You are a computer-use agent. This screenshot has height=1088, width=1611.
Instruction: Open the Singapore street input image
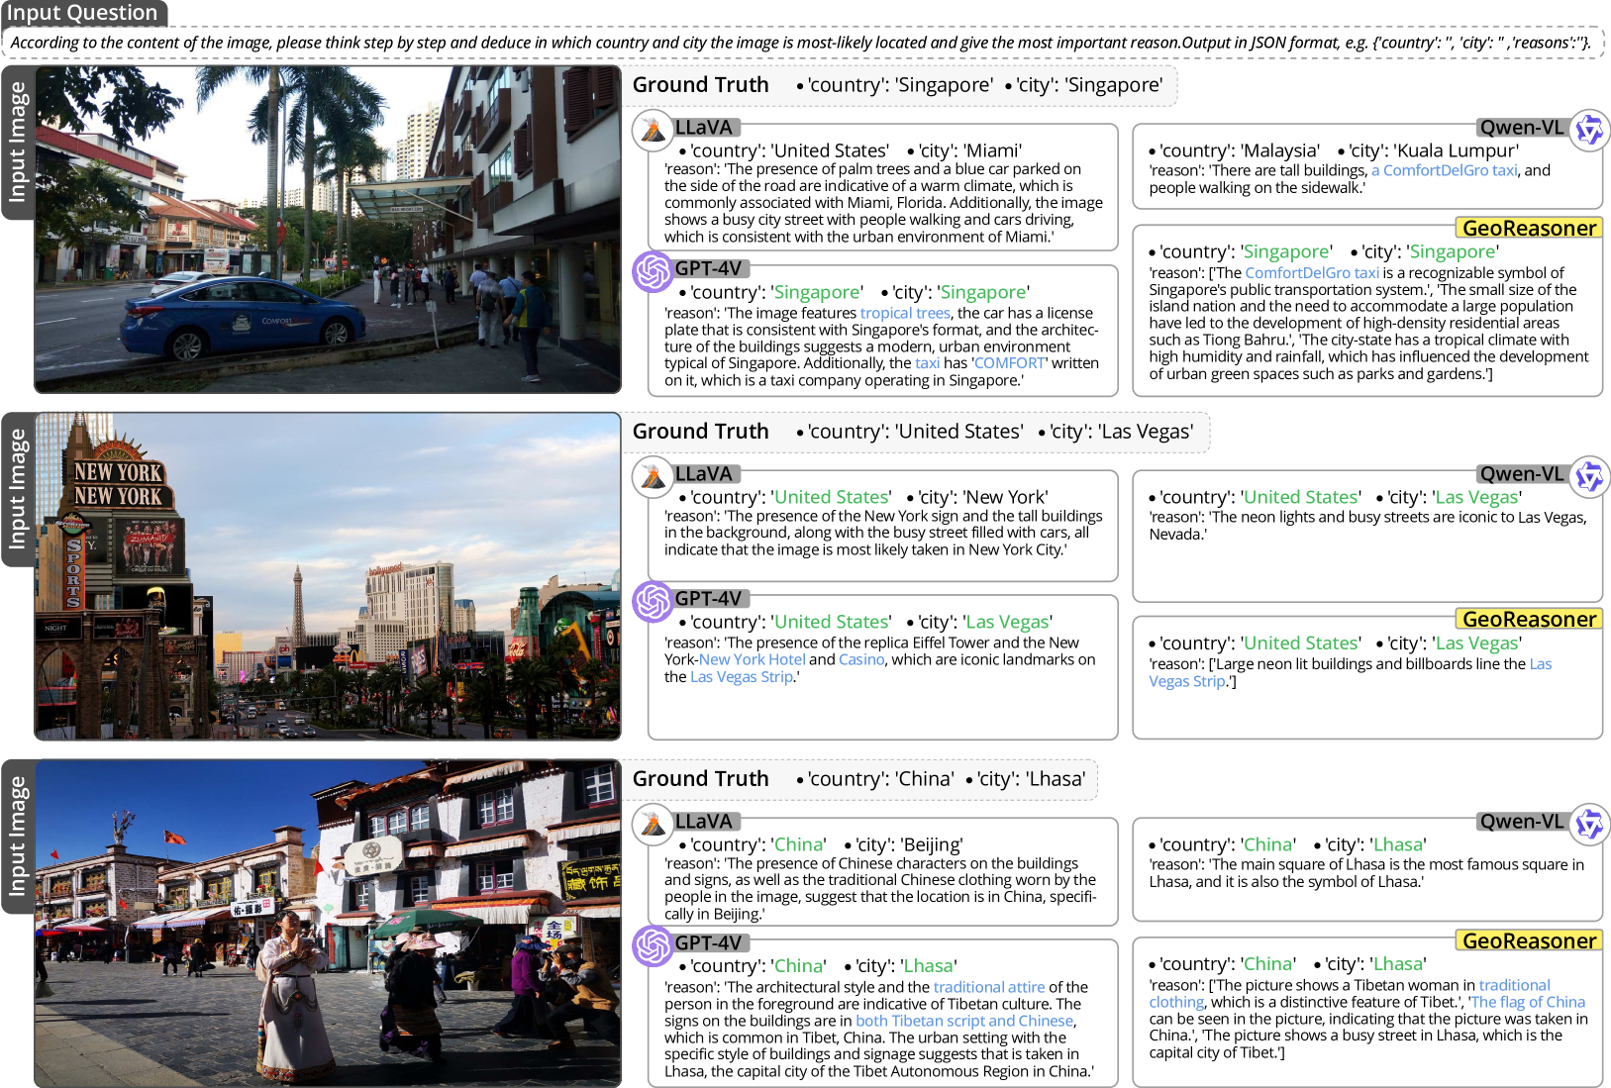tap(328, 230)
